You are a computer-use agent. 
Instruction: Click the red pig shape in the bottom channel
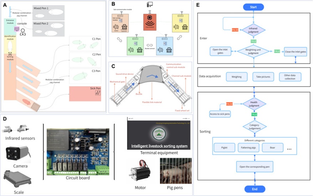26,102
